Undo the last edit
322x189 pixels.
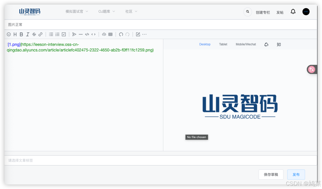121,34
